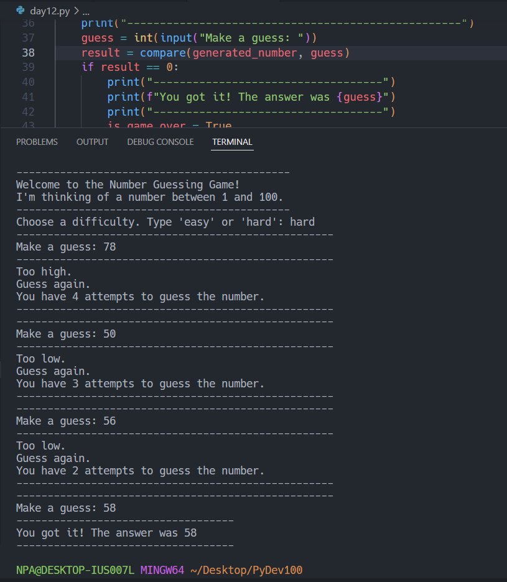Select the TERMINAL panel tab
The width and height of the screenshot is (507, 582).
232,142
